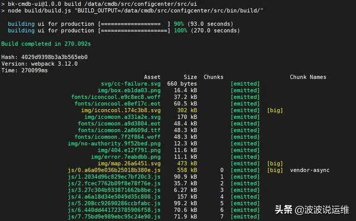The height and width of the screenshot is (221, 356).
Task: Click the 'Size' column header
Action: click(190, 77)
